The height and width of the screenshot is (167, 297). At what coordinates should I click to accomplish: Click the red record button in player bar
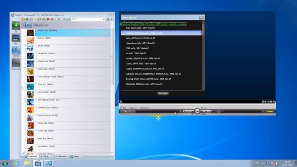pyautogui.click(x=214, y=111)
